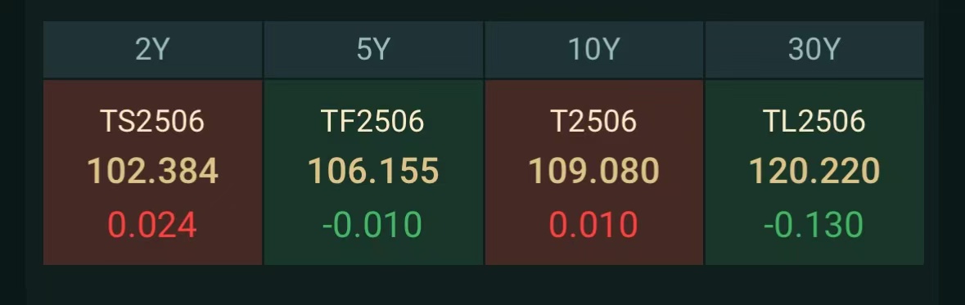This screenshot has width=965, height=305.
Task: Click the 109.080 price value
Action: click(x=594, y=171)
